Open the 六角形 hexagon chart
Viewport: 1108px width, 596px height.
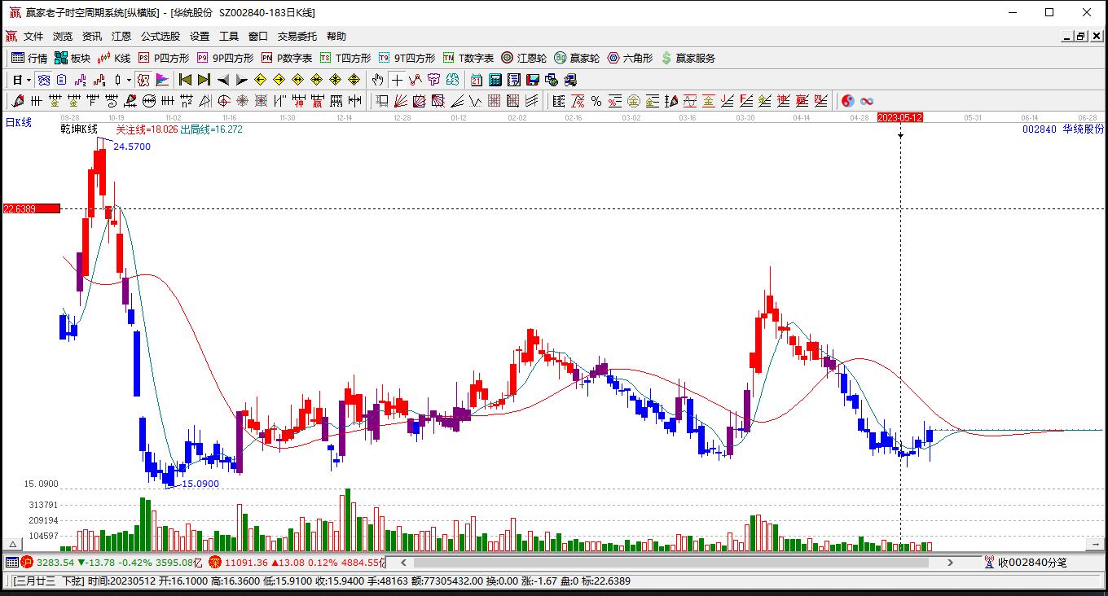(x=630, y=58)
